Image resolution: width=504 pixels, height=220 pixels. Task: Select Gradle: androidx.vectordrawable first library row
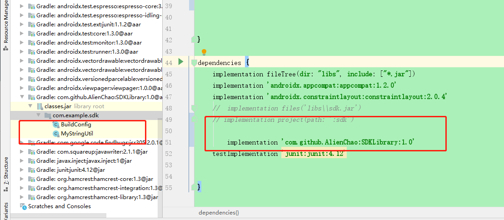pos(100,61)
